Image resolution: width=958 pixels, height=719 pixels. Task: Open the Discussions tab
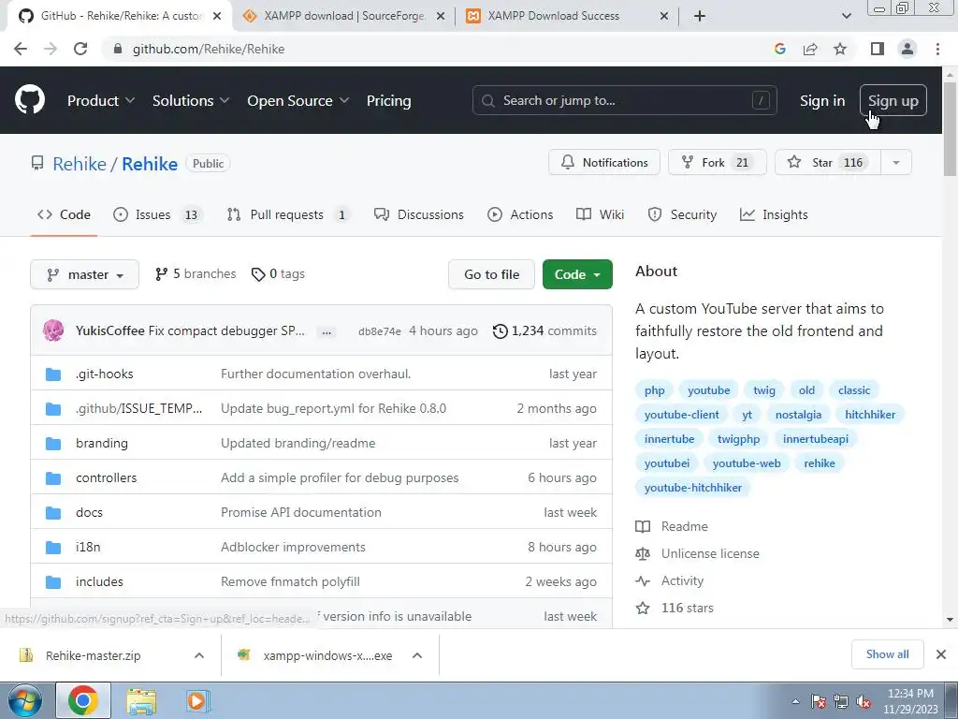419,214
